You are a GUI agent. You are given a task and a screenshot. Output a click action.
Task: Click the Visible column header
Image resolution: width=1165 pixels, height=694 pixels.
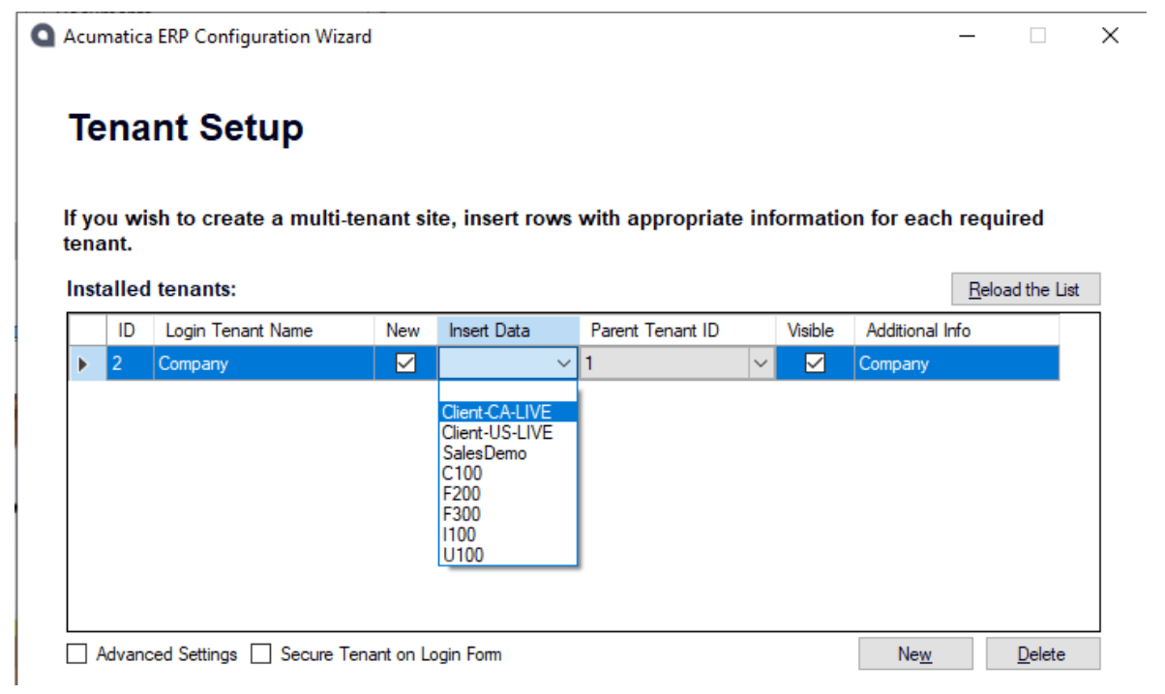[815, 331]
